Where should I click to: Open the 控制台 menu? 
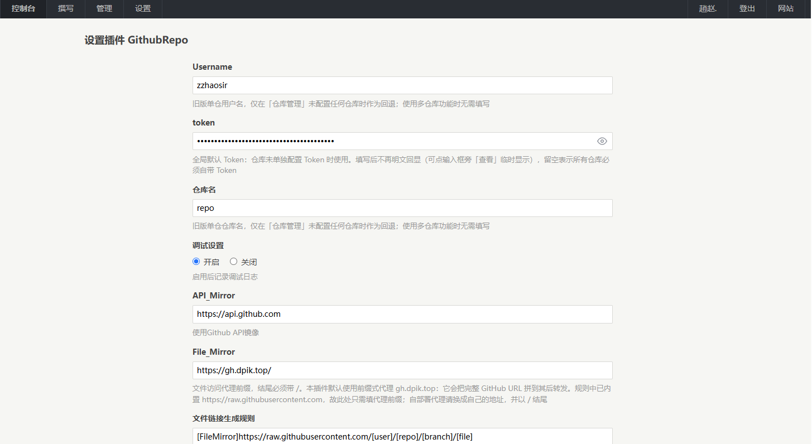[x=23, y=9]
